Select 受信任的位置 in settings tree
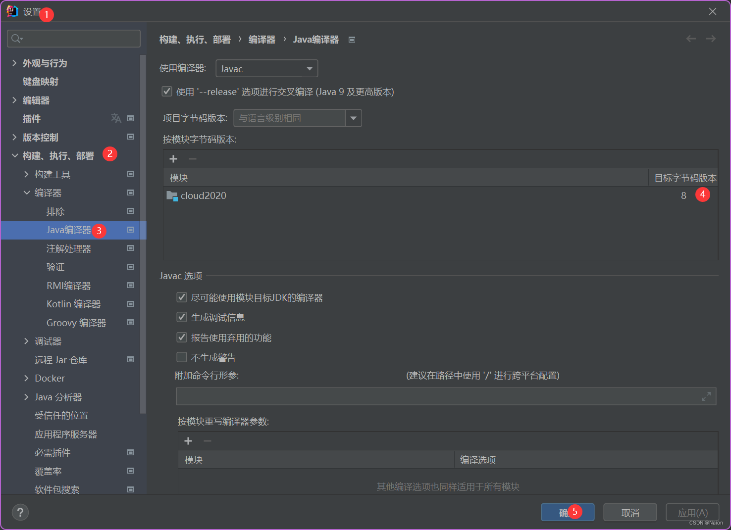 (61, 416)
